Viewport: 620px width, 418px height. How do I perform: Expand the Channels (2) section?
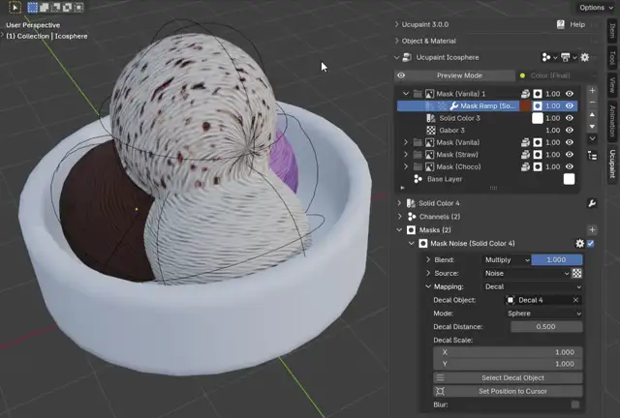(399, 217)
